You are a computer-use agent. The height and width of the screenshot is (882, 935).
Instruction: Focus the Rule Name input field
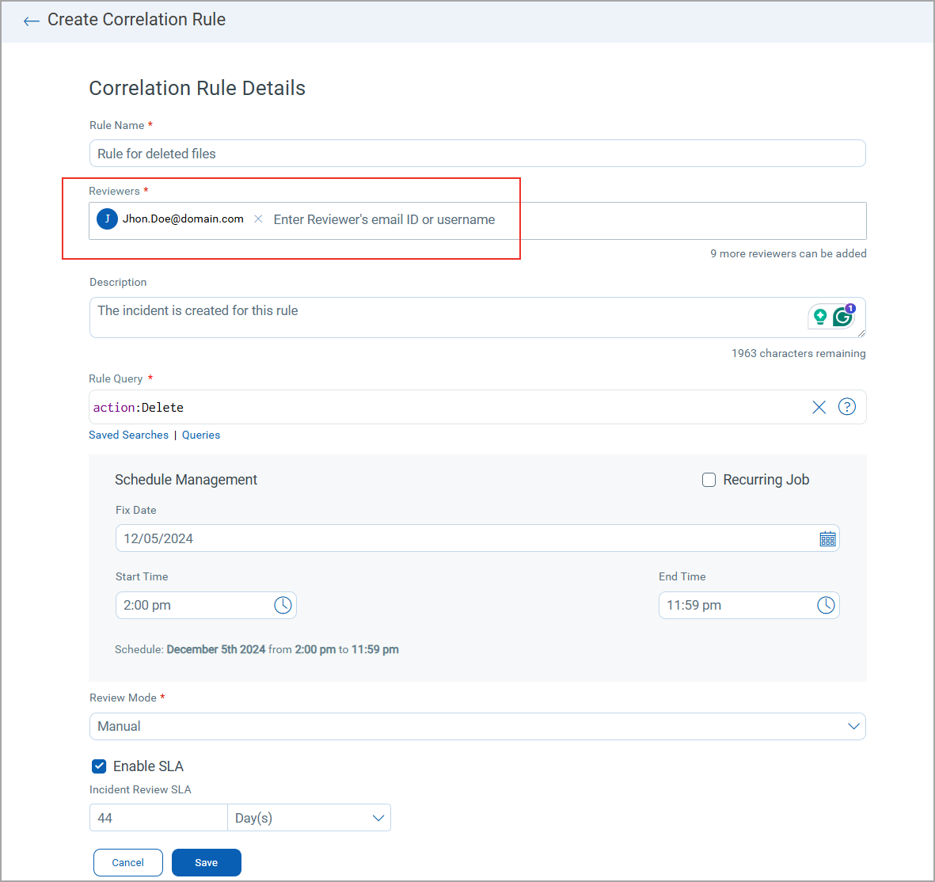477,154
